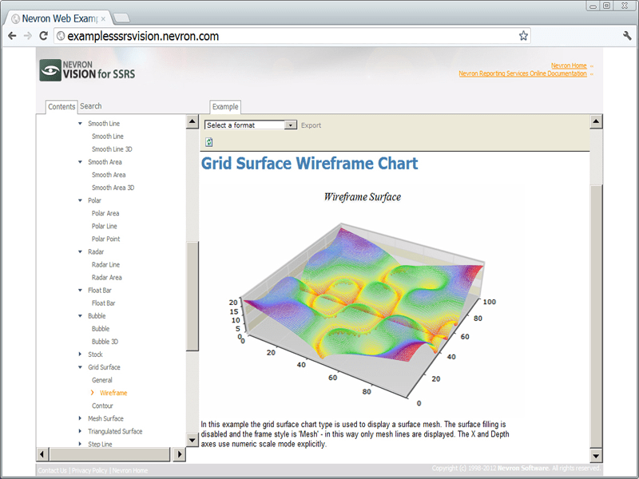Click the tree panel scroll down arrow
Image resolution: width=639 pixels, height=479 pixels.
click(x=192, y=440)
